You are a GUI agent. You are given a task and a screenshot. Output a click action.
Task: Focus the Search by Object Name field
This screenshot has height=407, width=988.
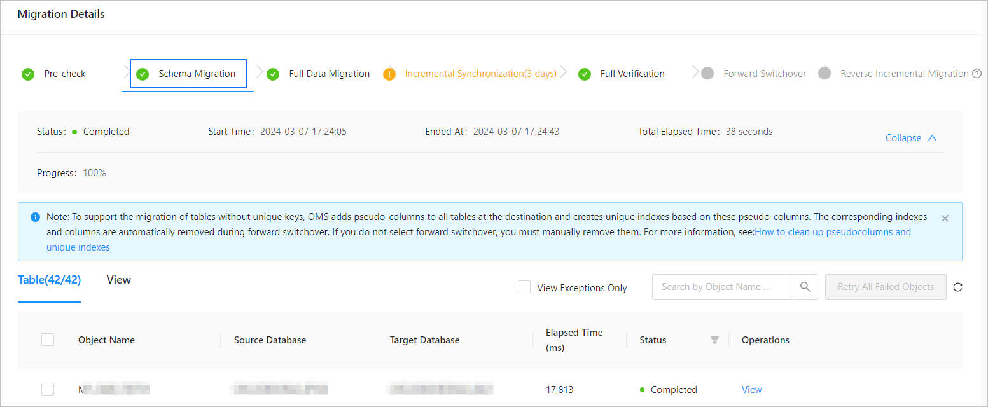723,287
